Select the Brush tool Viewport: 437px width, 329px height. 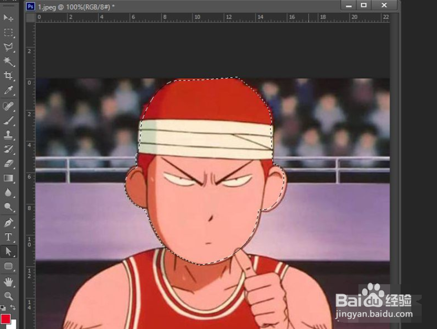click(x=8, y=121)
